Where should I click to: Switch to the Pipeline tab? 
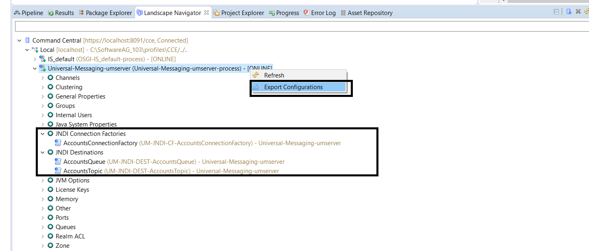point(28,13)
